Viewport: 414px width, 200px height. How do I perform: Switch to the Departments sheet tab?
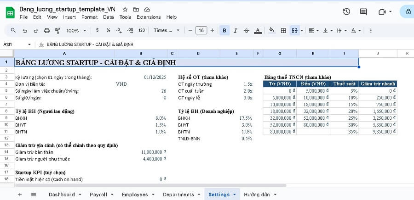(178, 194)
